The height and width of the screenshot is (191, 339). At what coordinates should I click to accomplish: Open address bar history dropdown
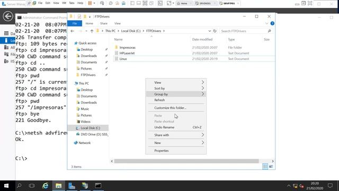point(210,31)
